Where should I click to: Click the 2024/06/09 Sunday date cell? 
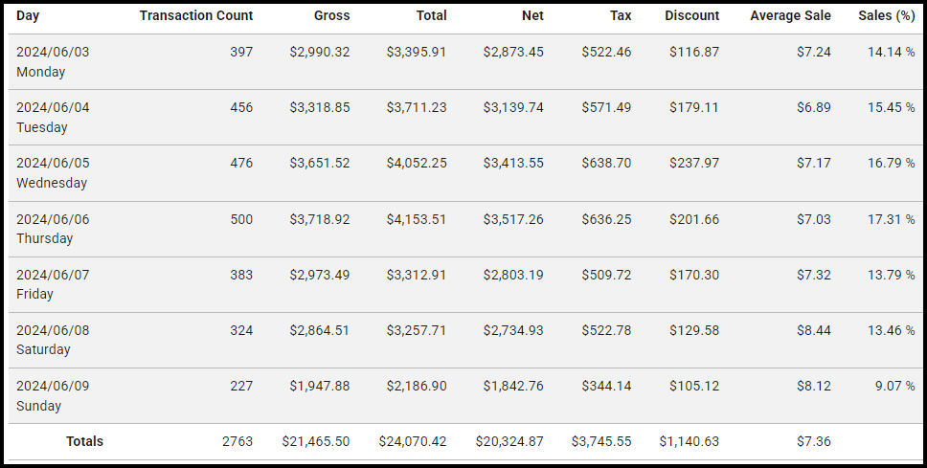(53, 395)
